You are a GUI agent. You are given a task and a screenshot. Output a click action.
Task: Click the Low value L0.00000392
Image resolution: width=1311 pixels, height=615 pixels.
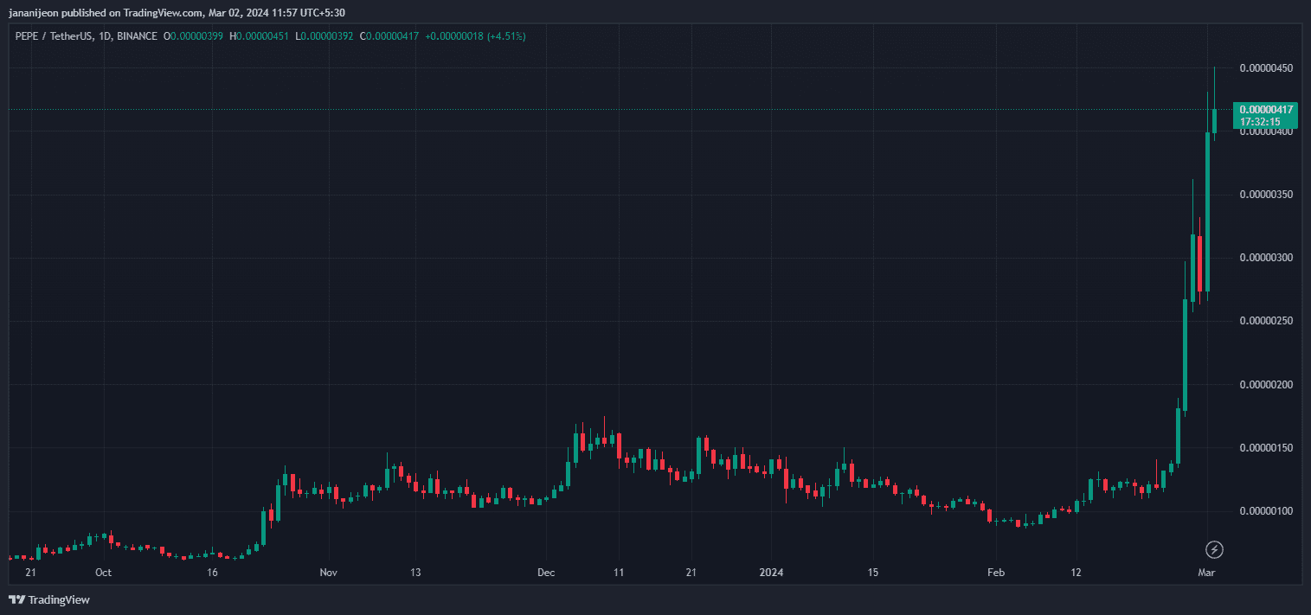[x=325, y=36]
